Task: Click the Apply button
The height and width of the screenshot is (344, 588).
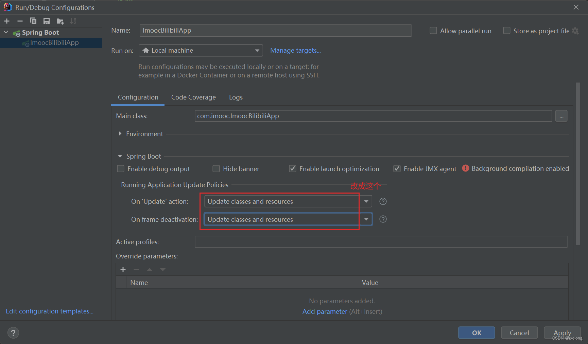Action: [x=562, y=333]
